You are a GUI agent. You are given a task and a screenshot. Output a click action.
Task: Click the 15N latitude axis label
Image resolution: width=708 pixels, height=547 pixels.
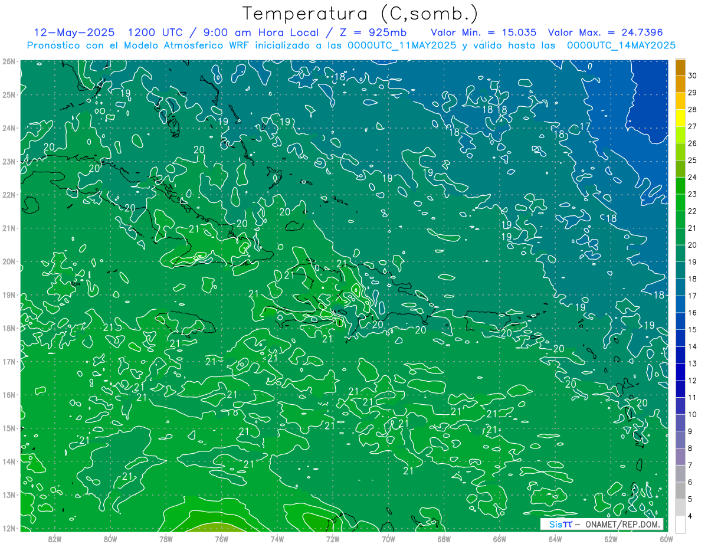click(9, 428)
